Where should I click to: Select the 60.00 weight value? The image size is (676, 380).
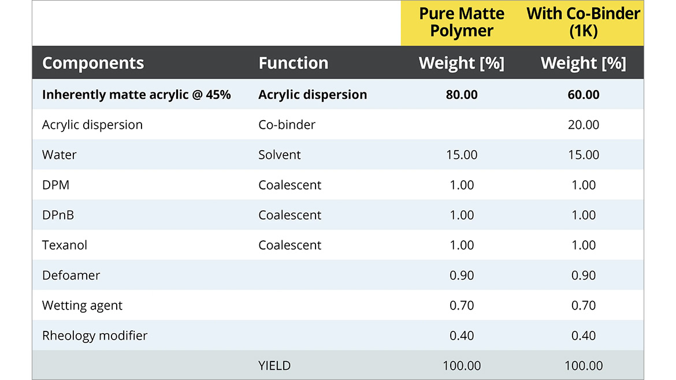[584, 95]
